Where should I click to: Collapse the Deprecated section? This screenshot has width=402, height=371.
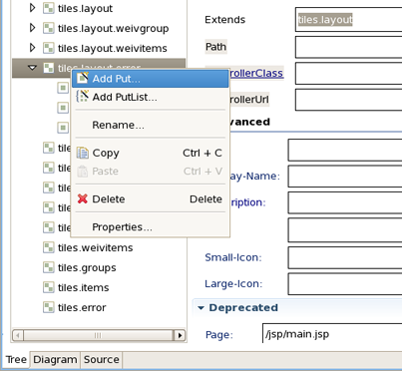point(201,308)
